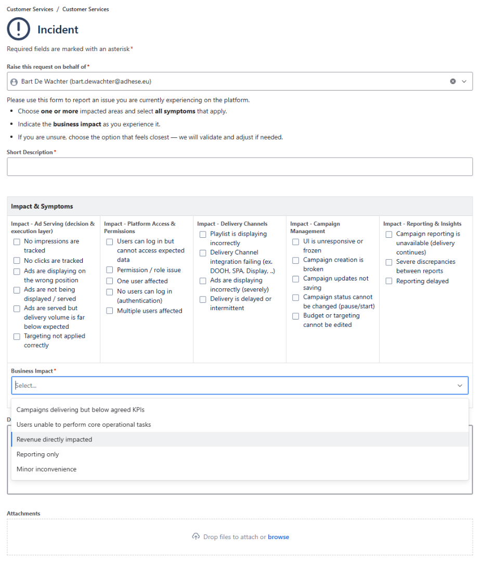The width and height of the screenshot is (481, 562).
Task: Click the upload cloud icon in Attachments
Action: click(196, 537)
